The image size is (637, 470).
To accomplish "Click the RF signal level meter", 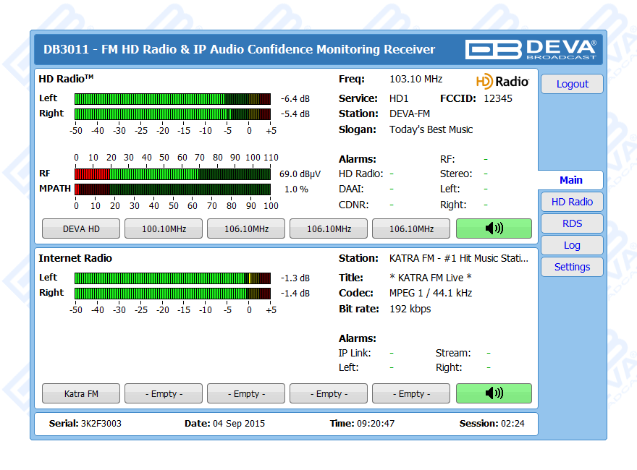I will click(172, 174).
